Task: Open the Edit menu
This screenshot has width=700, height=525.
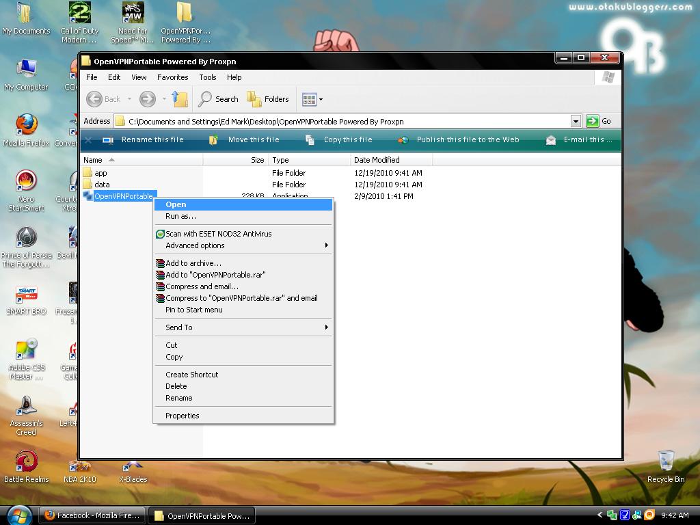Action: pyautogui.click(x=114, y=77)
